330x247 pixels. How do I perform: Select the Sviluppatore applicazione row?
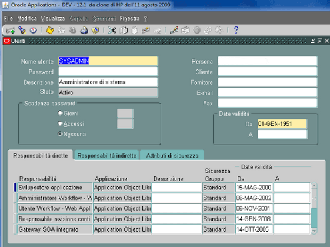55,188
